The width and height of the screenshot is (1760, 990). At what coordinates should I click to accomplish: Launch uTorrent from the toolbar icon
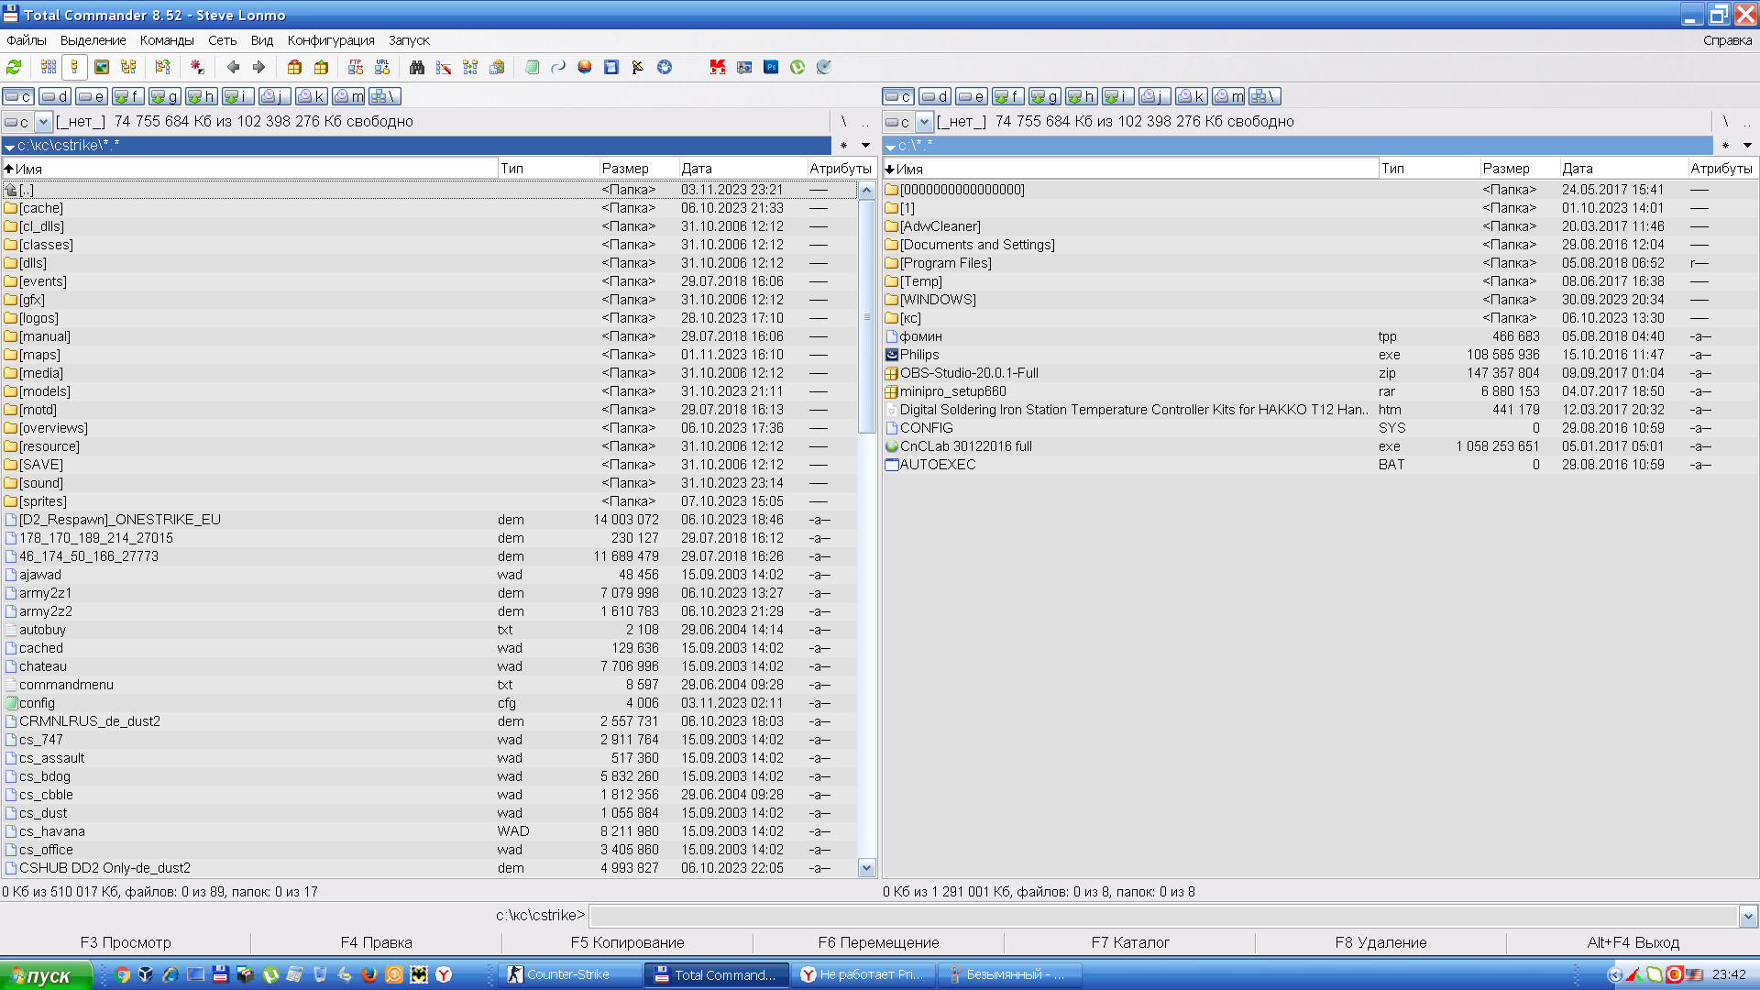797,67
